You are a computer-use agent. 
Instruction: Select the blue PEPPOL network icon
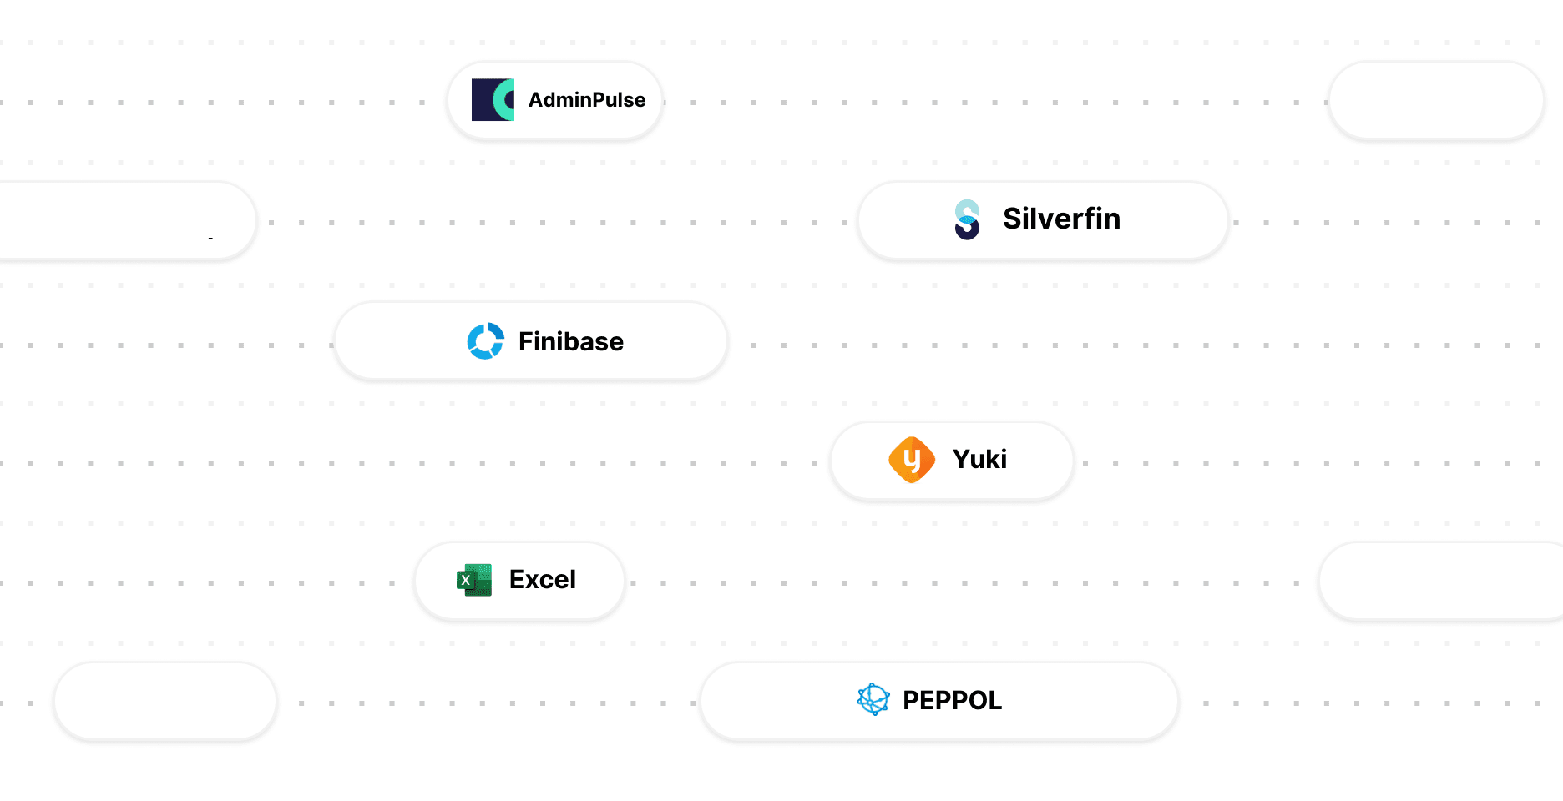(873, 701)
